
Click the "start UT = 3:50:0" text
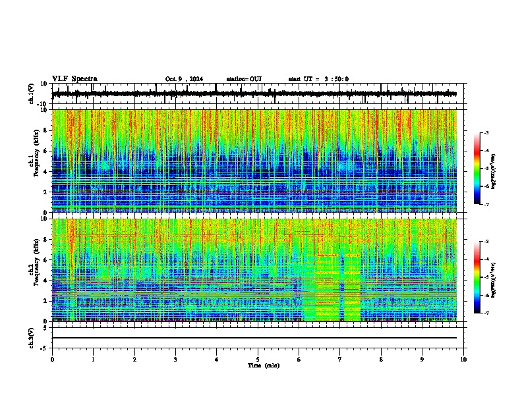point(318,79)
